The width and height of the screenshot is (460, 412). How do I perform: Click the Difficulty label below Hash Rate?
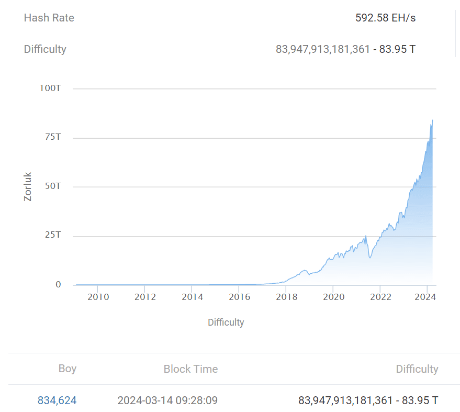[45, 49]
